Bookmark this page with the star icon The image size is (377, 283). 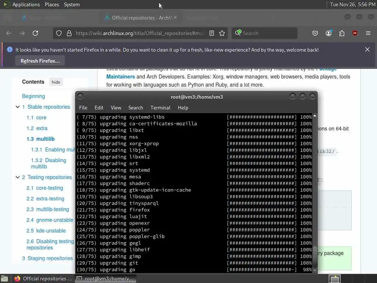click(x=222, y=33)
